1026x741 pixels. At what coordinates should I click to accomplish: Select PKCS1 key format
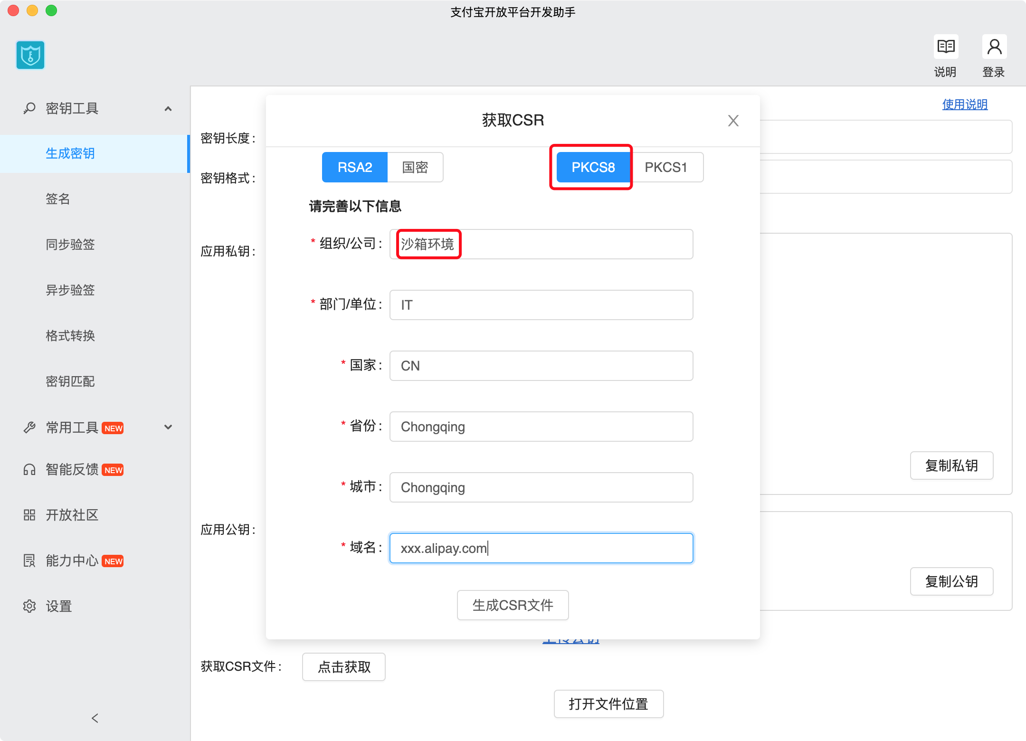(x=666, y=167)
